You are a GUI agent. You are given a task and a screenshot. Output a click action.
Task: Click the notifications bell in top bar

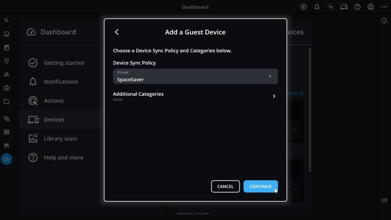tap(317, 7)
